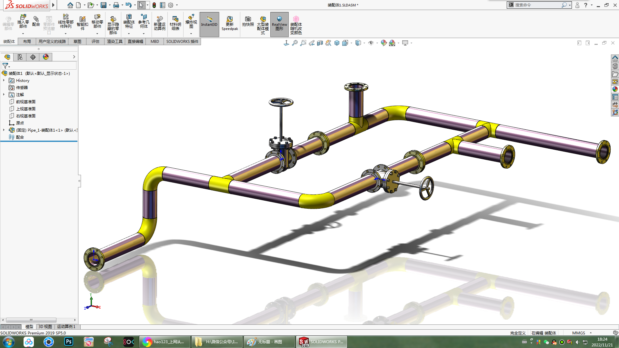Expand the History tree node
619x348 pixels.
[x=4, y=80]
